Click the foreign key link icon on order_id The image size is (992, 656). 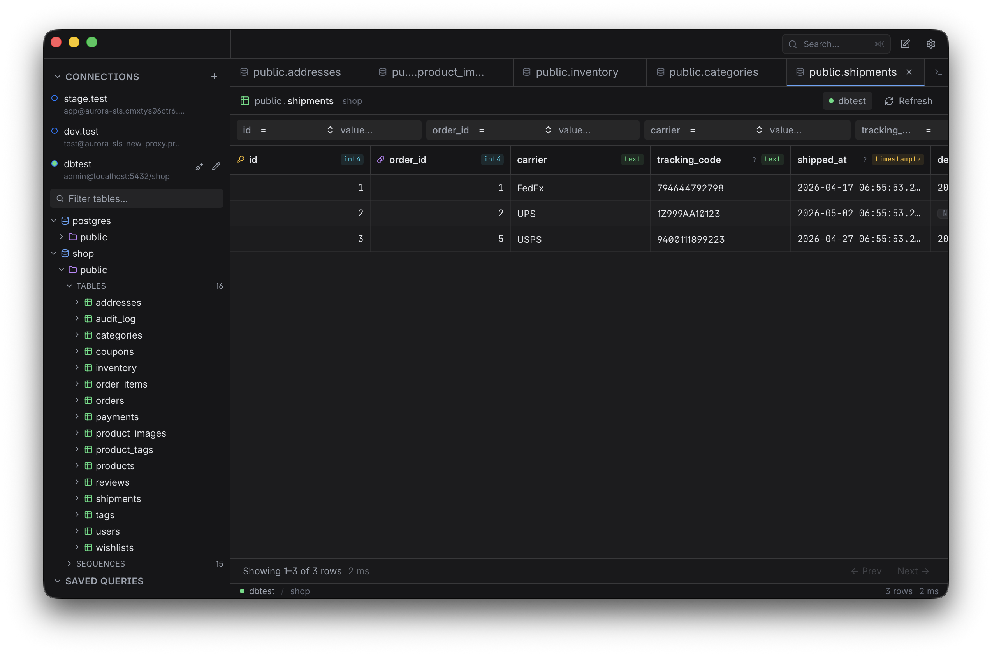[x=380, y=160]
